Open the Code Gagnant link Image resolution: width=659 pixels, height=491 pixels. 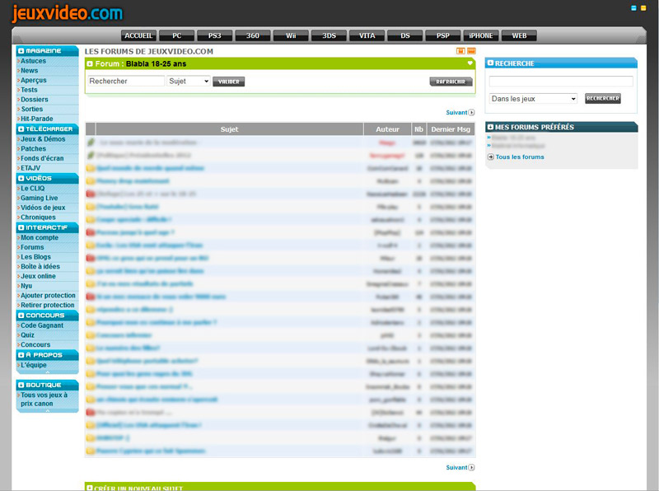click(x=42, y=325)
